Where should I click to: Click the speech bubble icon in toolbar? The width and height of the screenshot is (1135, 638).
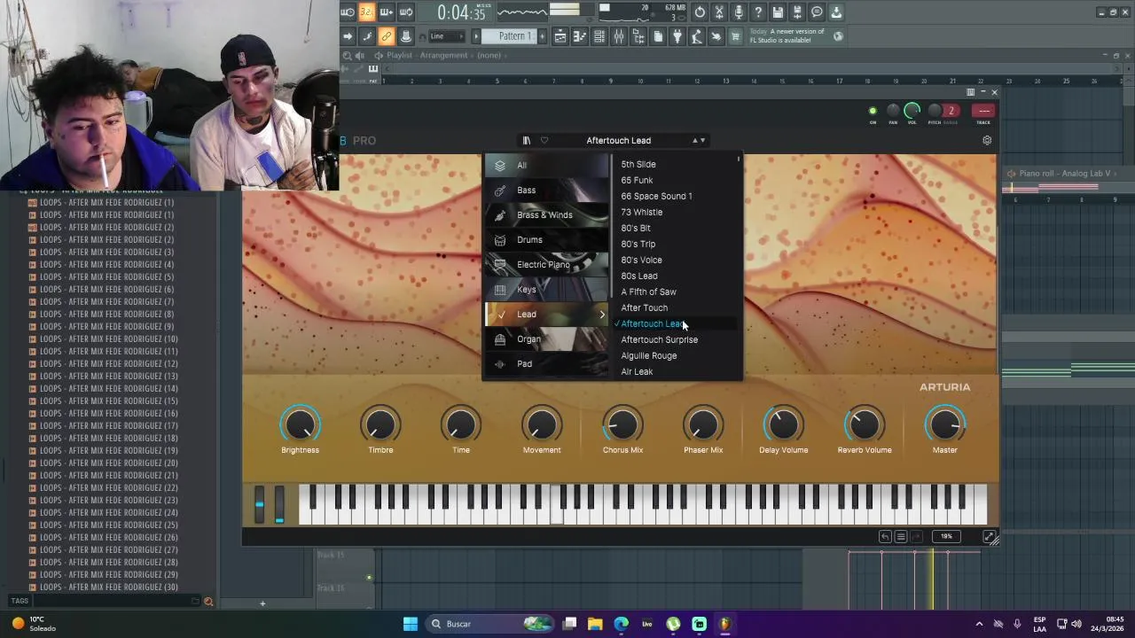click(817, 12)
